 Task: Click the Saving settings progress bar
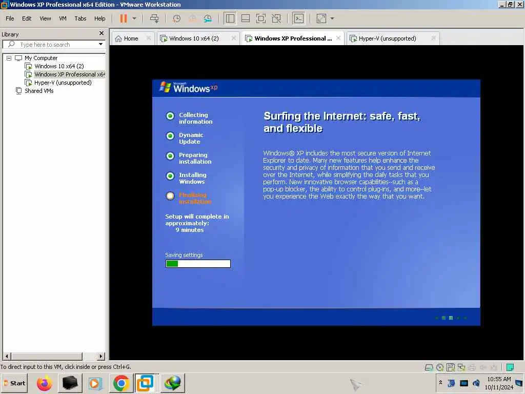[198, 264]
